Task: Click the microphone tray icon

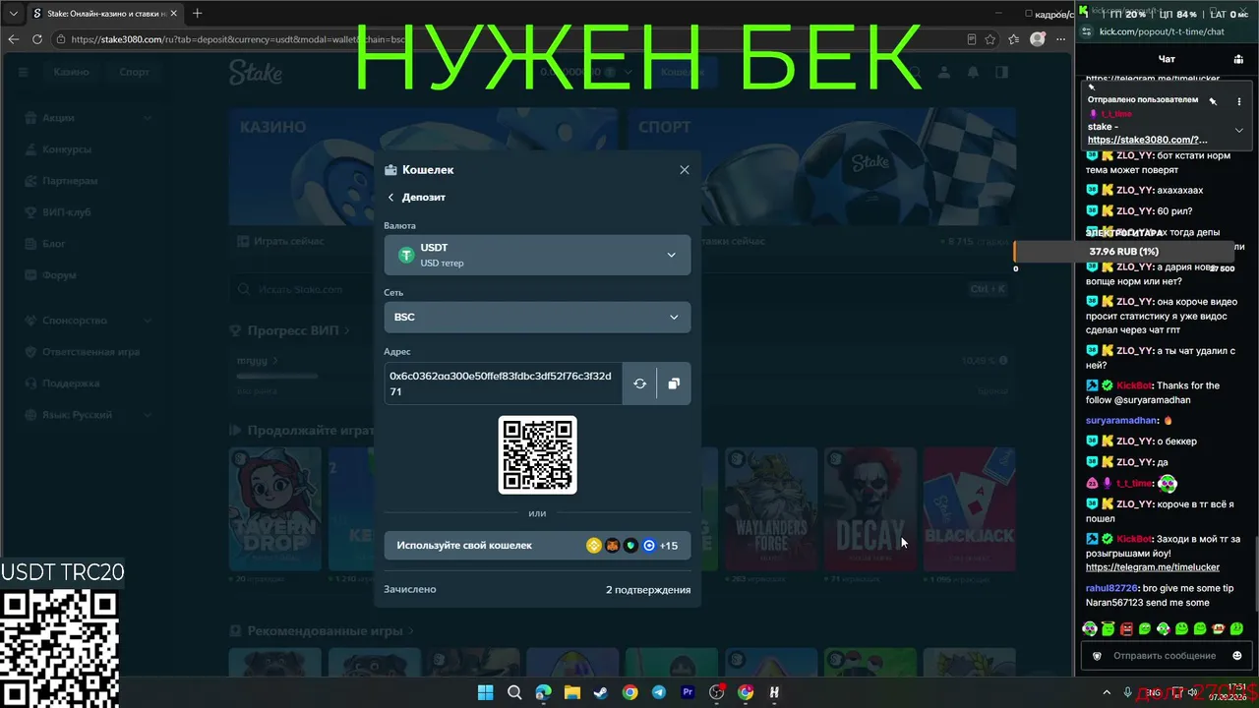Action: (1128, 692)
